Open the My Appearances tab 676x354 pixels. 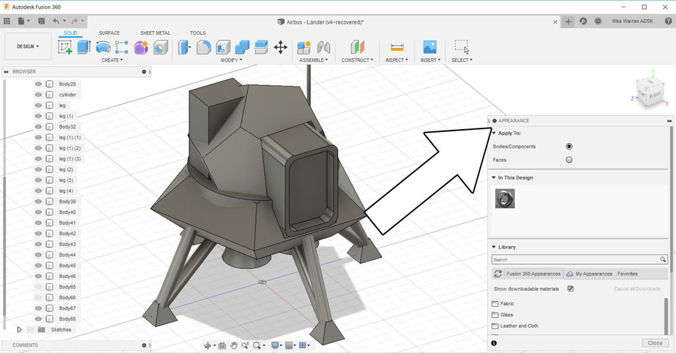coord(593,274)
